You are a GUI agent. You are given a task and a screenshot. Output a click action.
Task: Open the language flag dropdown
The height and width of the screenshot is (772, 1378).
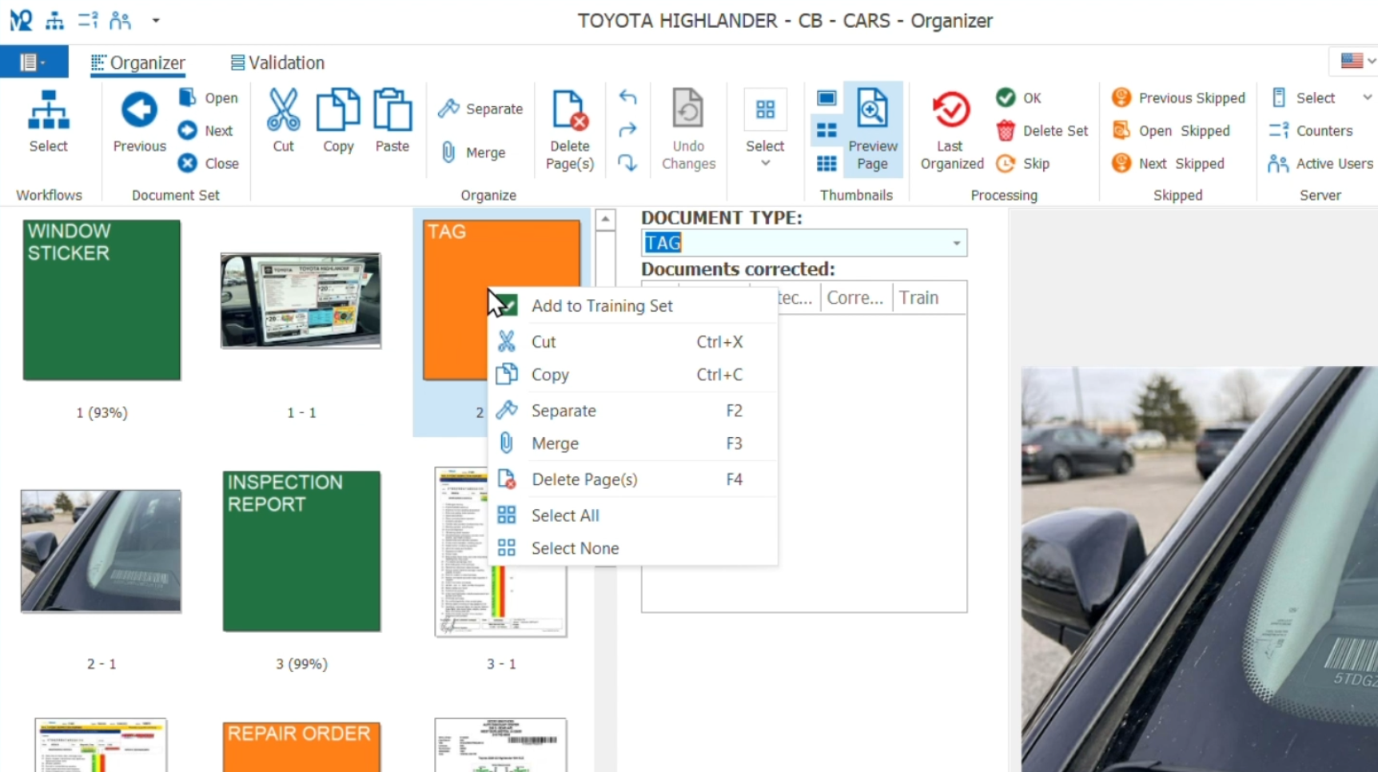(1356, 61)
